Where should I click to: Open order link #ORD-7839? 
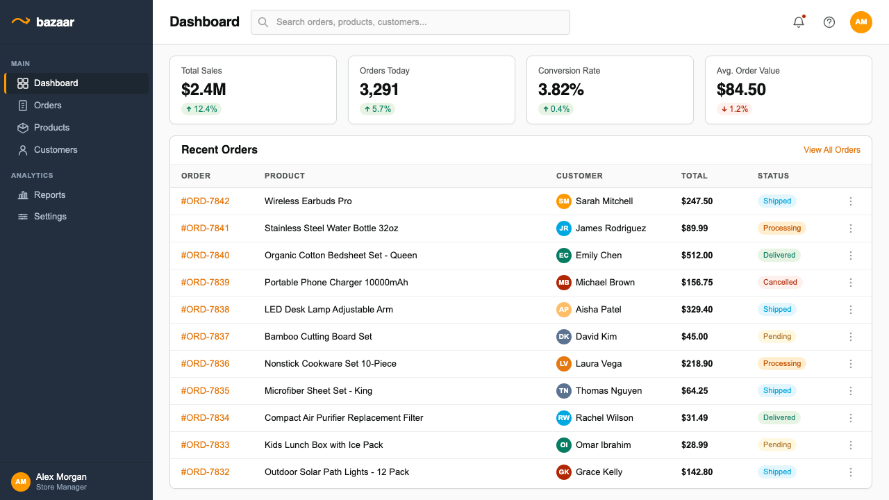coord(206,283)
